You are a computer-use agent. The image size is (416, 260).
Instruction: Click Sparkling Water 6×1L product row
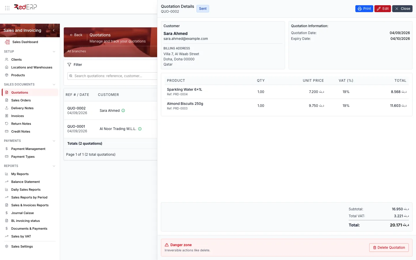[287, 92]
